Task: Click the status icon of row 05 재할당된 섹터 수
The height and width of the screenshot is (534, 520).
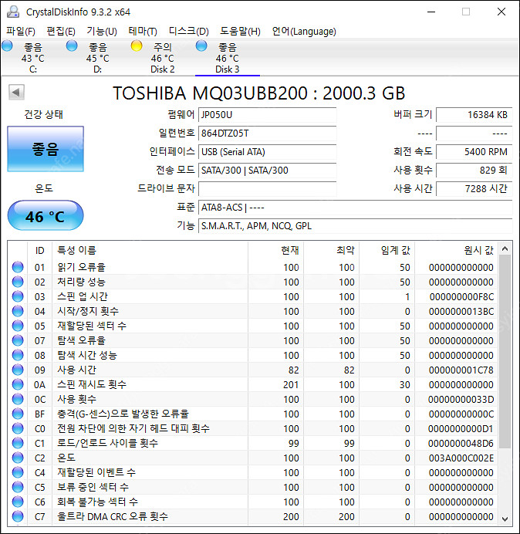Action: click(18, 326)
